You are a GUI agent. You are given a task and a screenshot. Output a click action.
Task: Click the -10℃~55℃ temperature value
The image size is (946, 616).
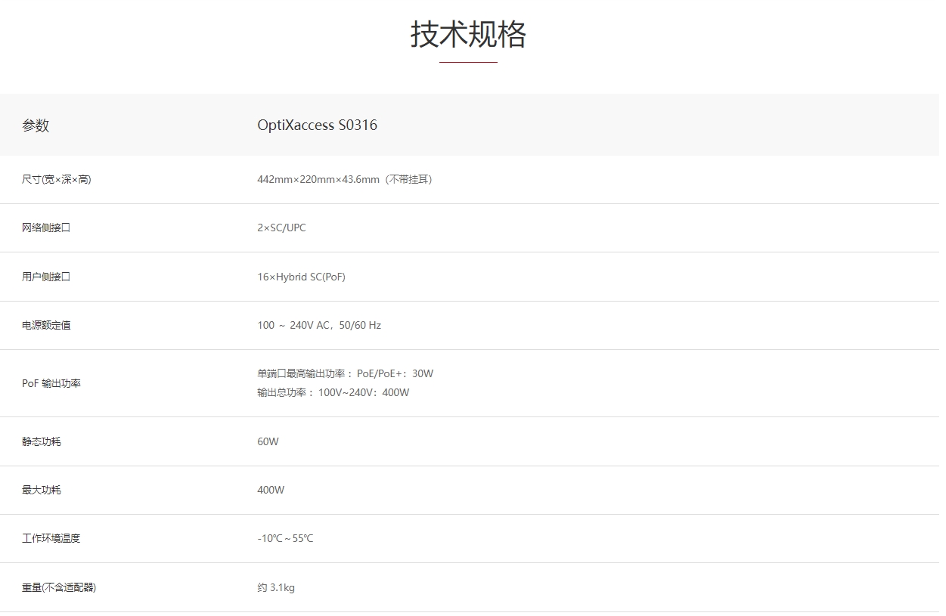[x=285, y=538]
